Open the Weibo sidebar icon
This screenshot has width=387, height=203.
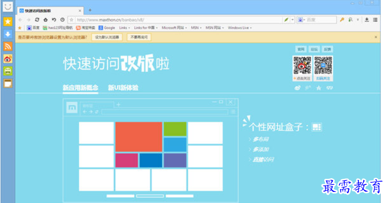click(8, 59)
